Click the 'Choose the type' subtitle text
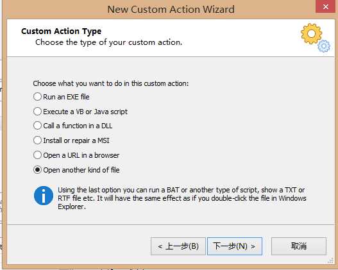The width and height of the screenshot is (338, 270). tap(108, 42)
